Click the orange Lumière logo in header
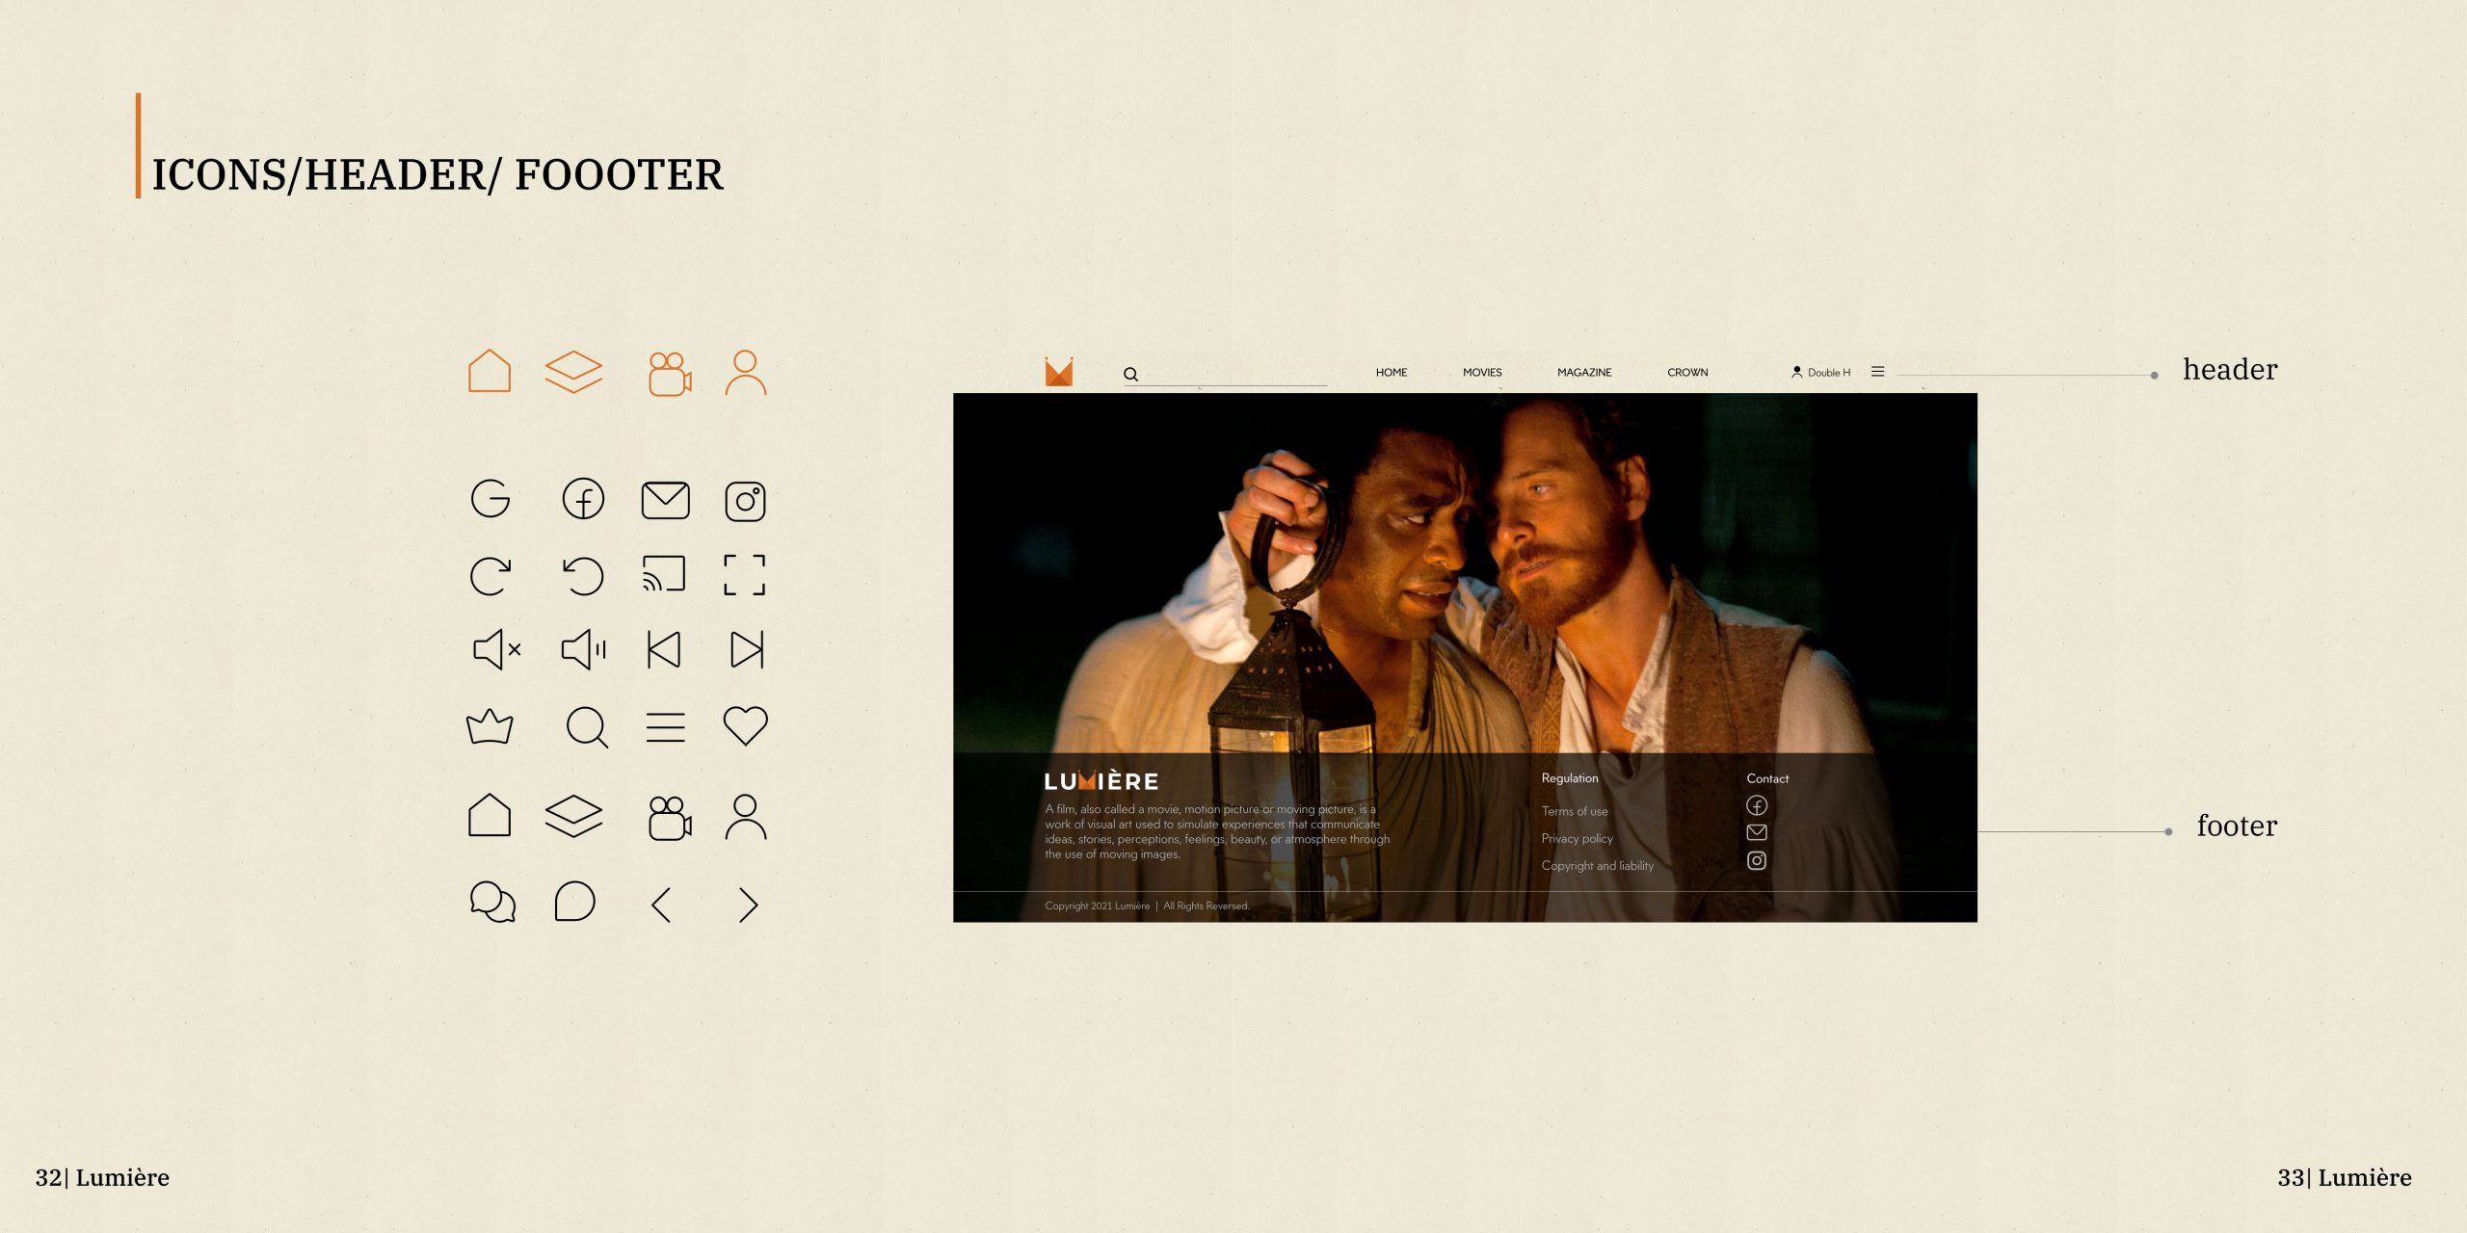Screen dimensions: 2467x1233 (1059, 372)
